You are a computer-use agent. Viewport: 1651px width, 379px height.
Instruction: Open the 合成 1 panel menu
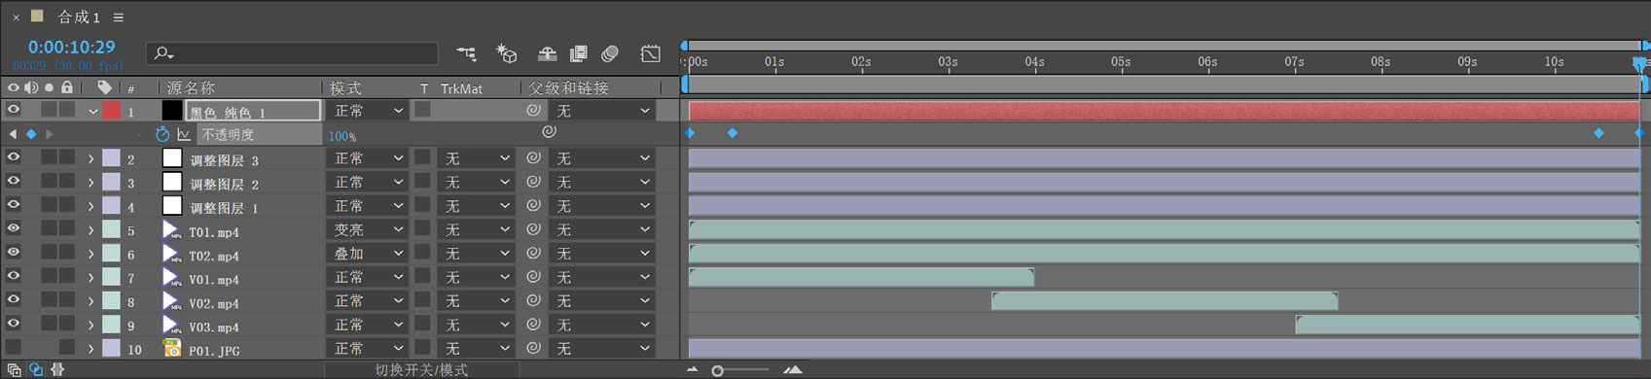(x=119, y=17)
